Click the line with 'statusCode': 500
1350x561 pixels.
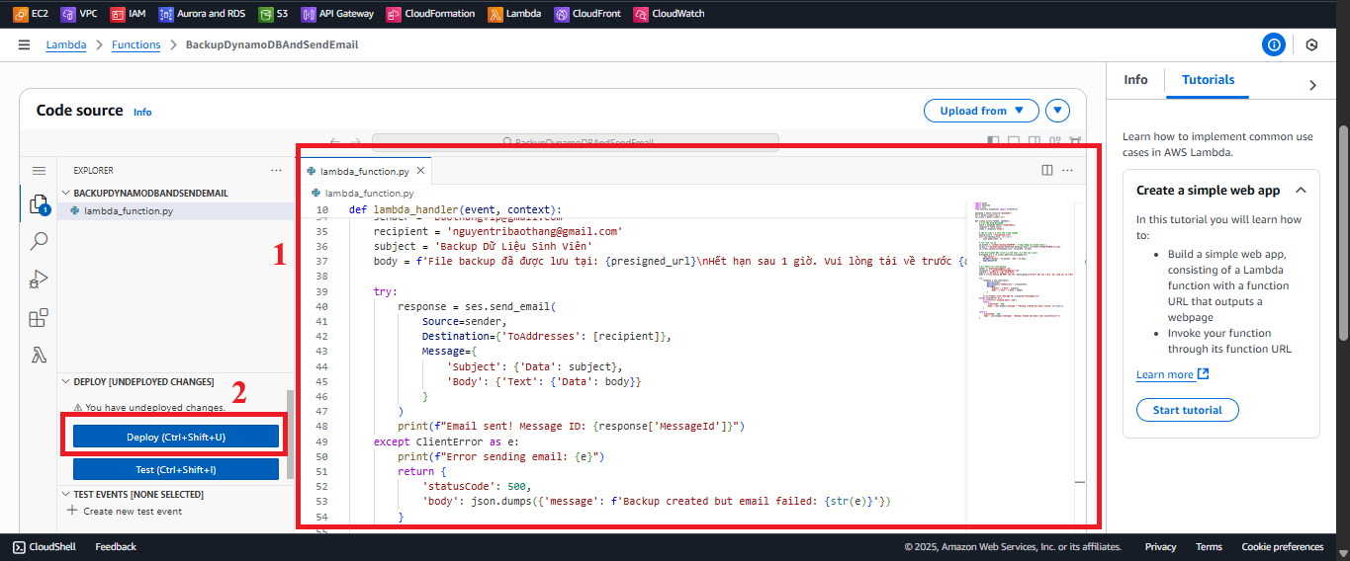478,486
